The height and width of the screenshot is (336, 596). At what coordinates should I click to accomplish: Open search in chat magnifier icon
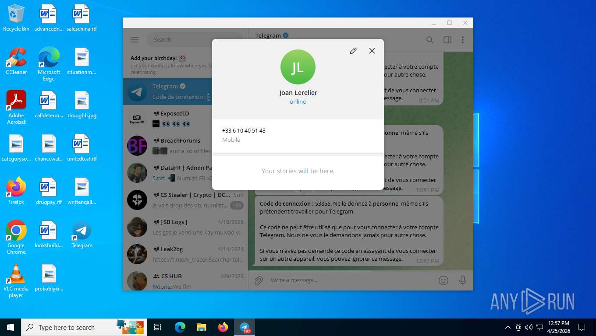coord(430,40)
